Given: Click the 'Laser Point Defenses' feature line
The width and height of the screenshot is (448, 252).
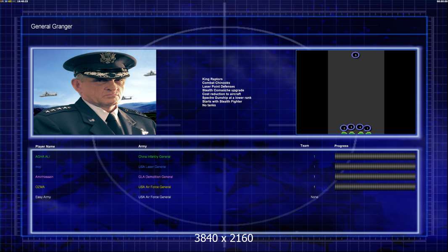Looking at the screenshot, I should click(x=219, y=87).
